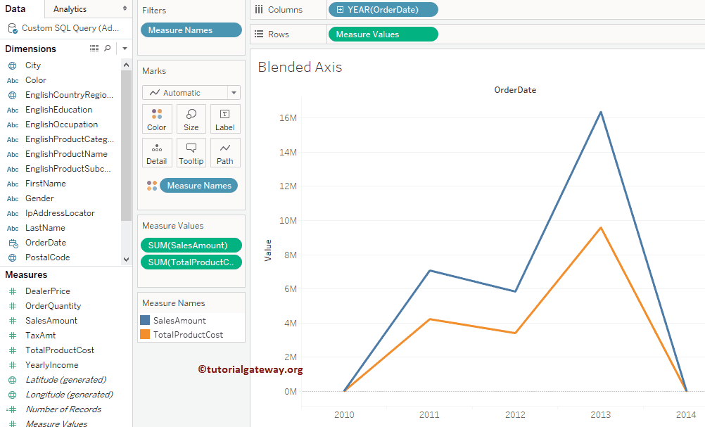Select Detail in the Marks card
Screen dimensions: 705x427
click(x=156, y=152)
